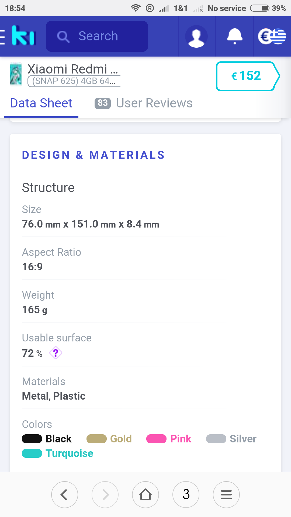This screenshot has width=291, height=517.
Task: Choose the Turquoise color swatch
Action: 32,453
